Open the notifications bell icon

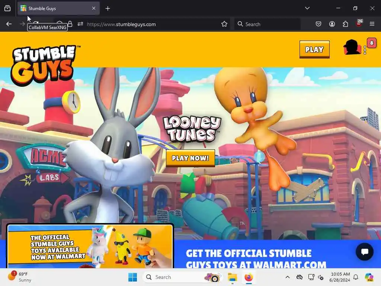[x=356, y=277]
